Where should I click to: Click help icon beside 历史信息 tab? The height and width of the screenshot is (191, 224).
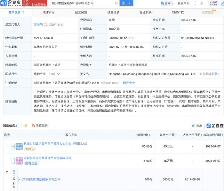217,12
